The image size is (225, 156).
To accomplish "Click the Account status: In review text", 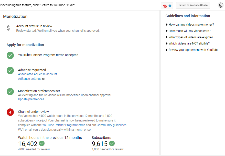I will (x=34, y=26).
